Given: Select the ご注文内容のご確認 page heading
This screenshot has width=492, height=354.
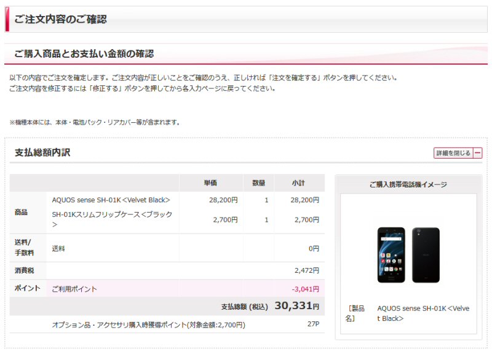Looking at the screenshot, I should point(60,19).
